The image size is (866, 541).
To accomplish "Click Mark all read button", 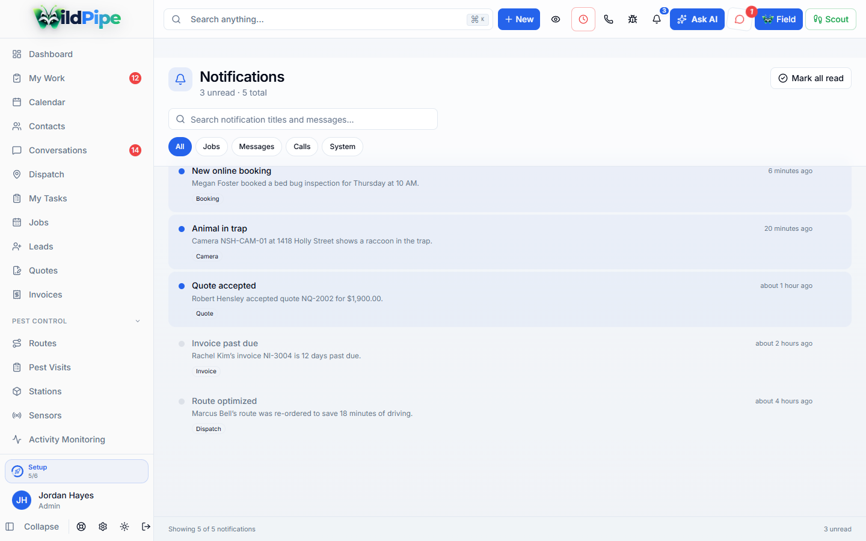I will [811, 78].
